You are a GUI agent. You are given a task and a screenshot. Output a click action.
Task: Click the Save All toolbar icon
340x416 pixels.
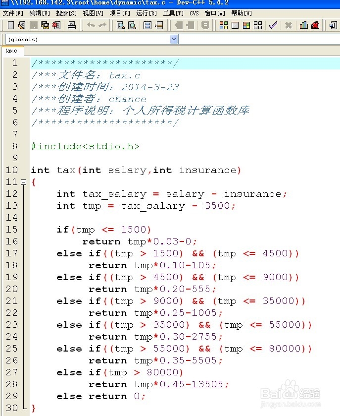pyautogui.click(x=45, y=25)
